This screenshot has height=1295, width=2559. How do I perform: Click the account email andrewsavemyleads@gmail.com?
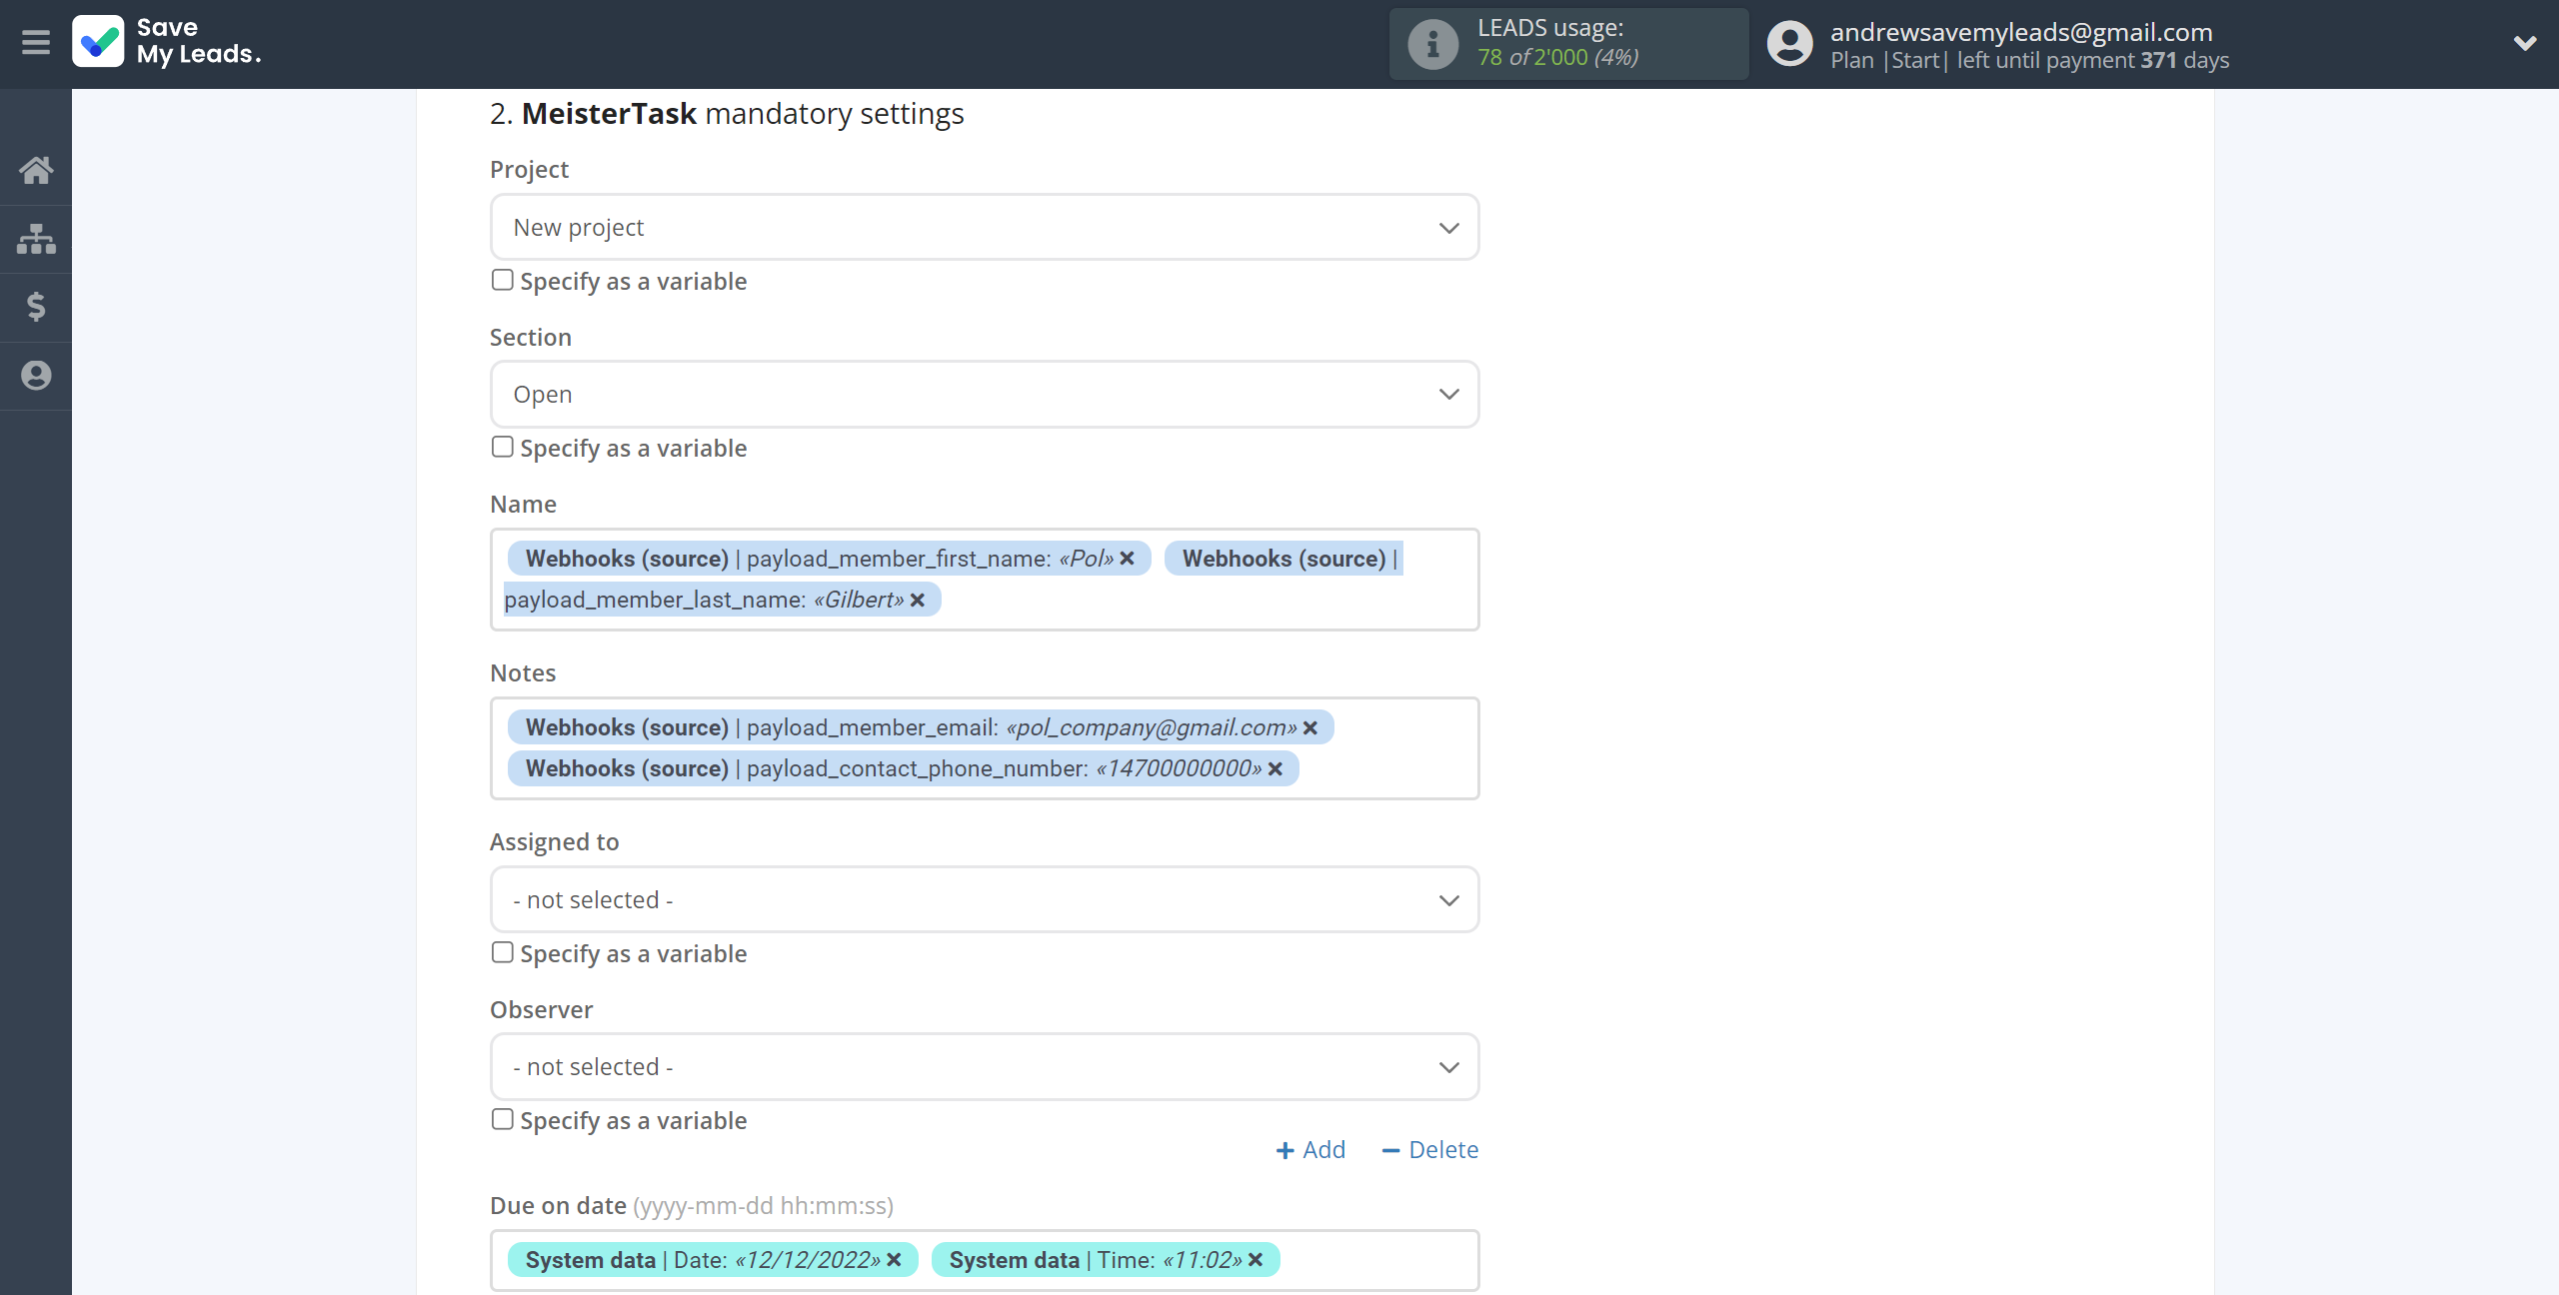[2021, 32]
